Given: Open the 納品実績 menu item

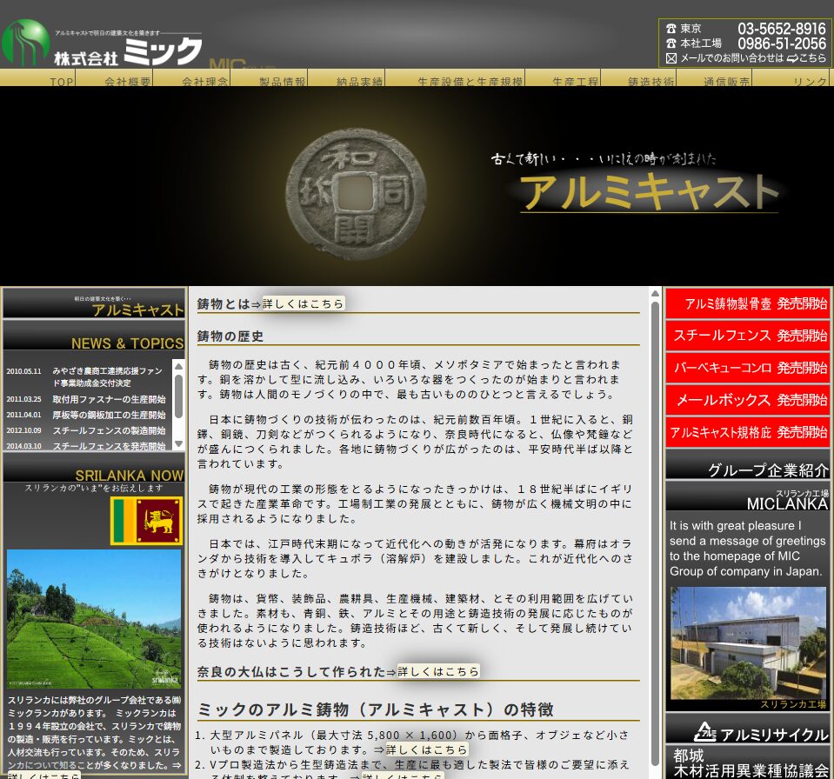Looking at the screenshot, I should tap(346, 77).
